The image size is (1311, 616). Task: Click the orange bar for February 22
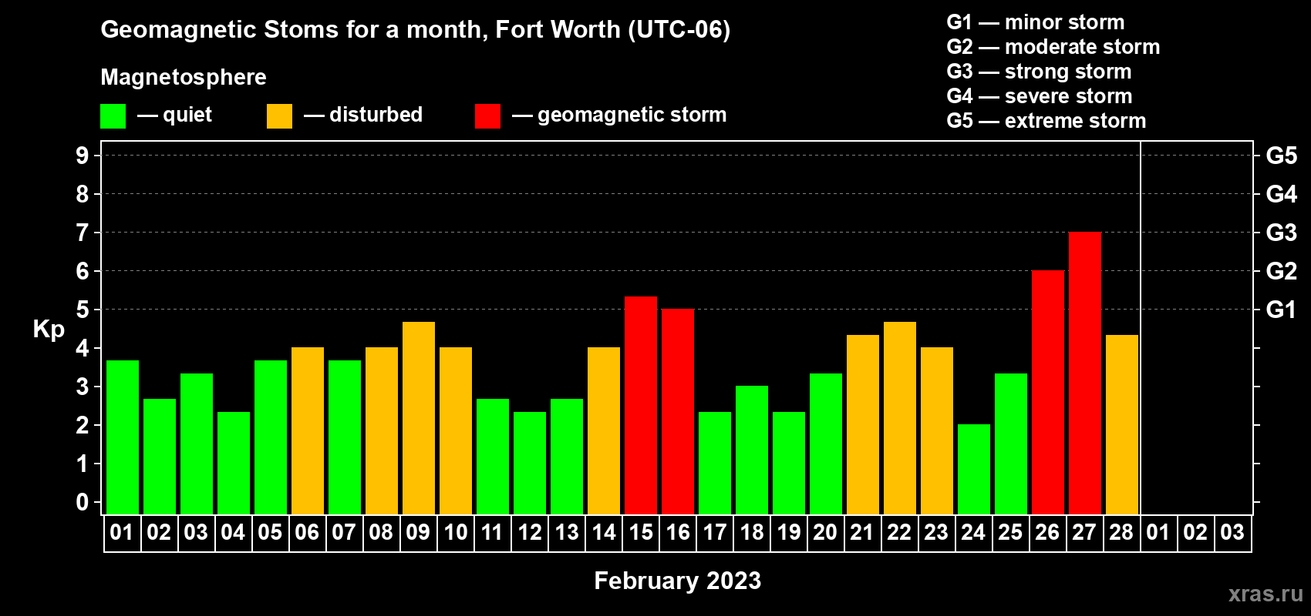coord(900,418)
